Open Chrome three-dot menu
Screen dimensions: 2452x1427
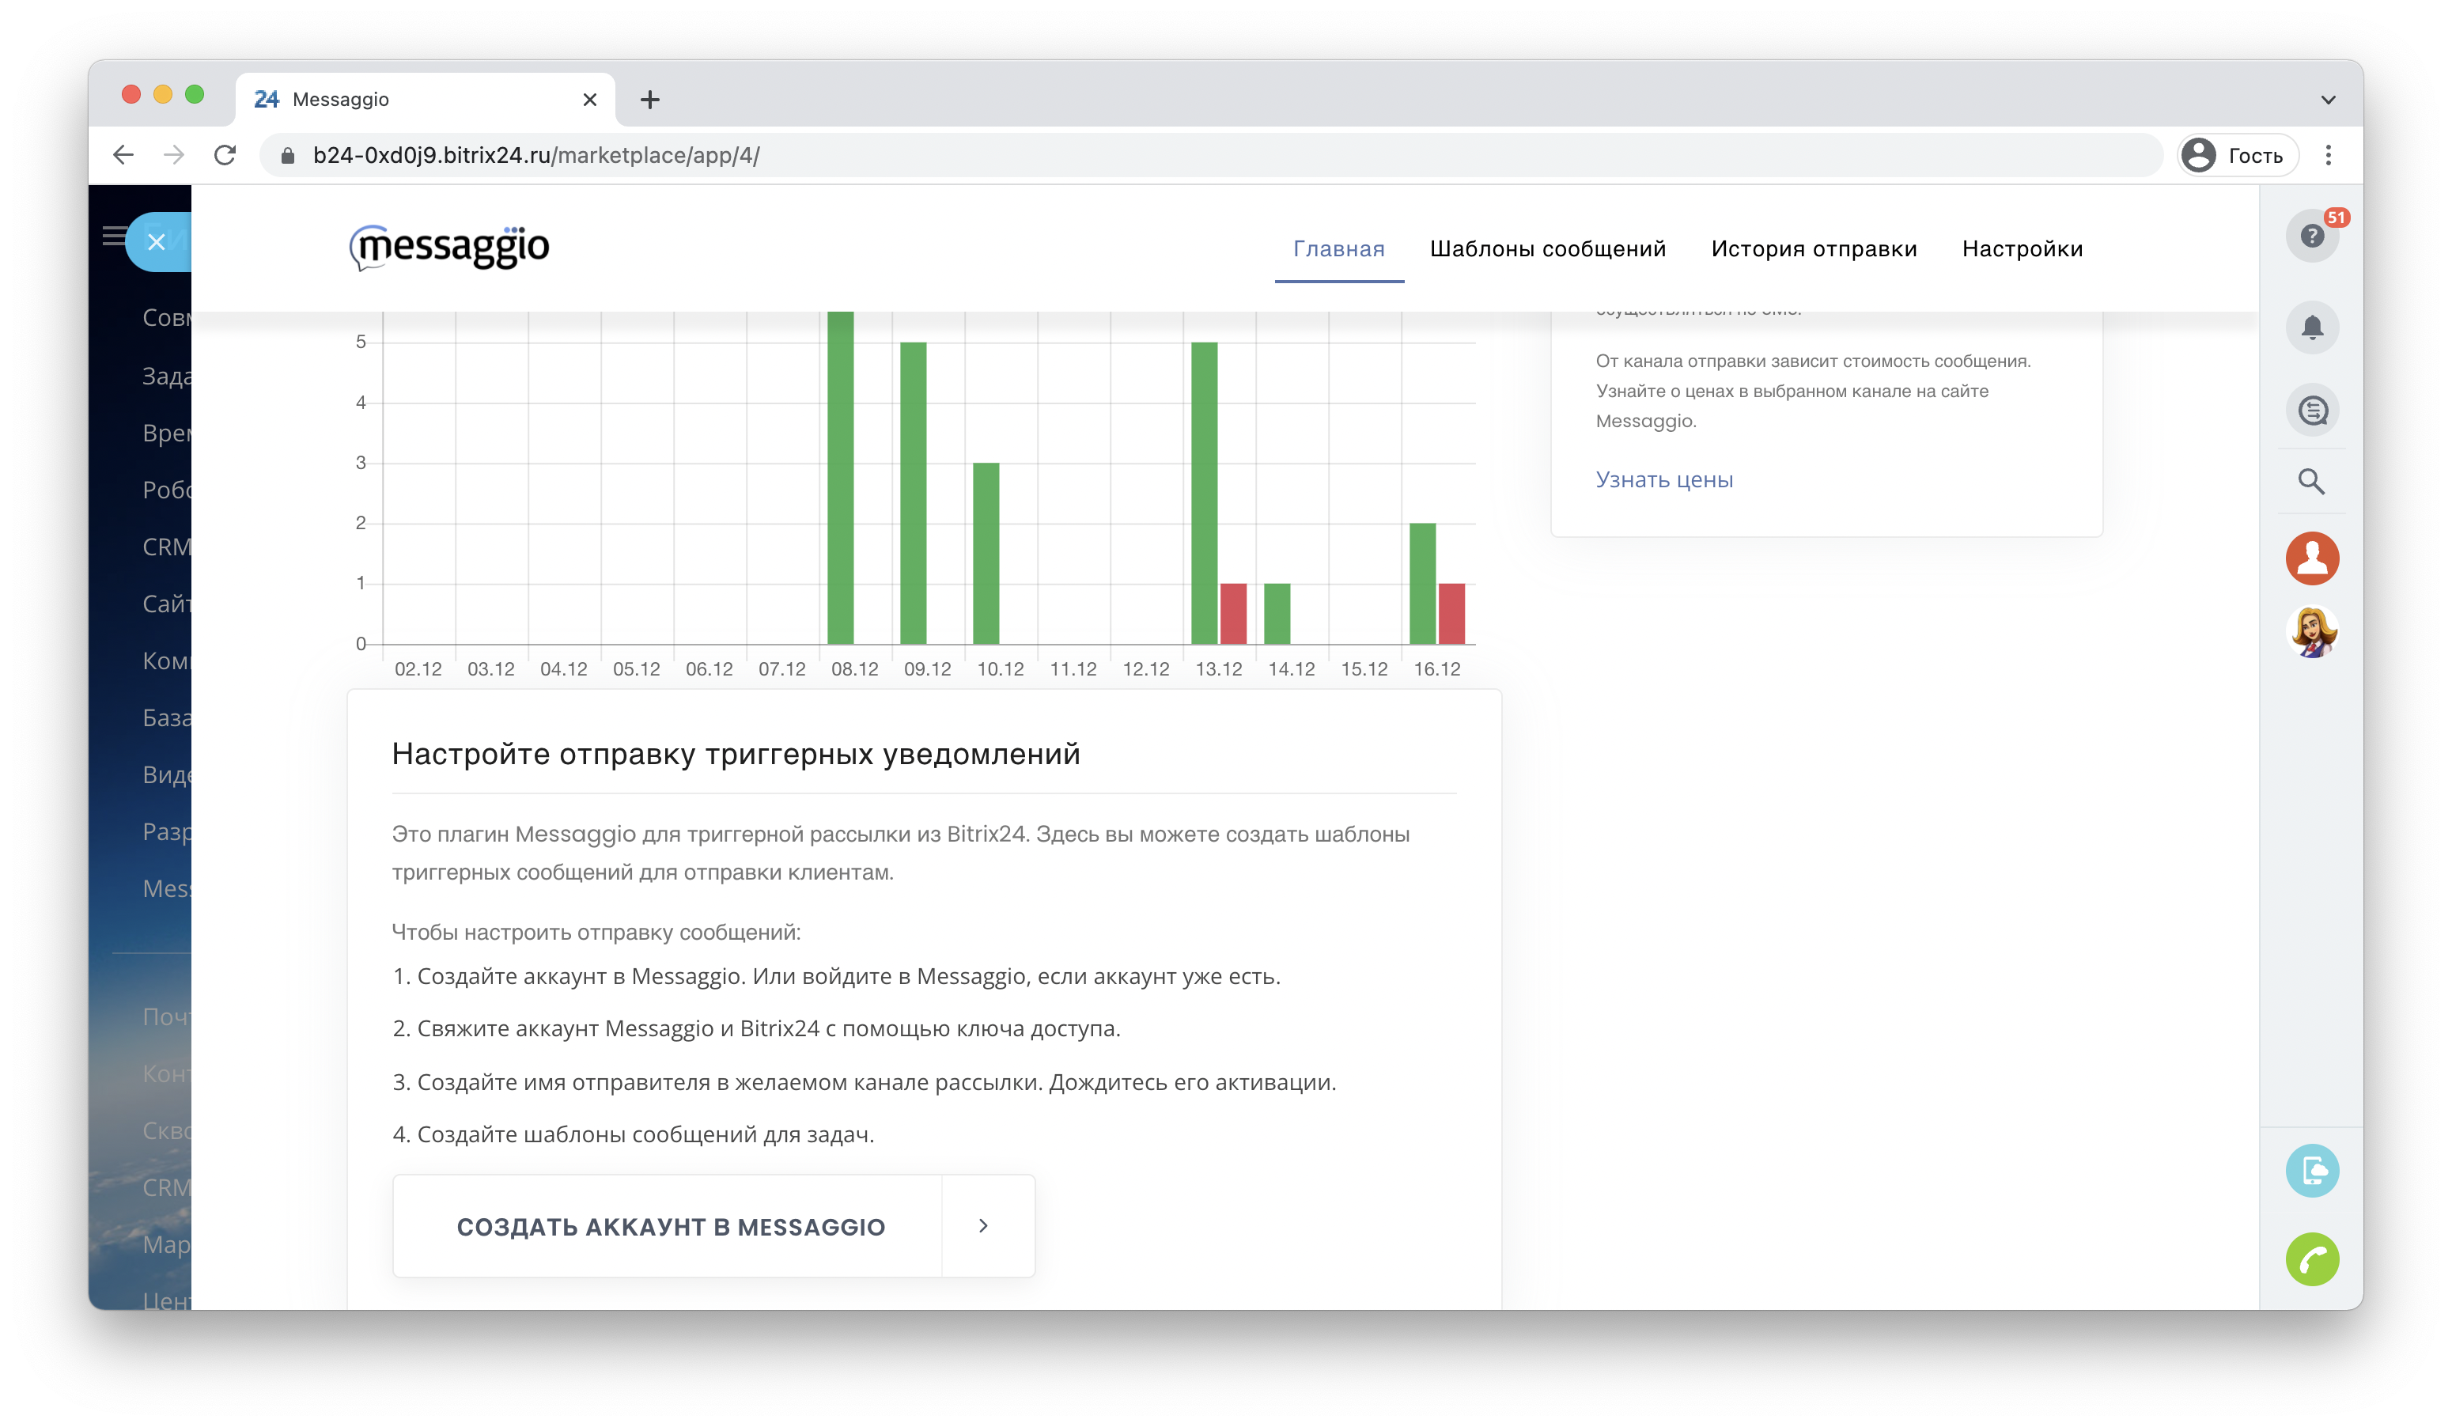point(2328,155)
